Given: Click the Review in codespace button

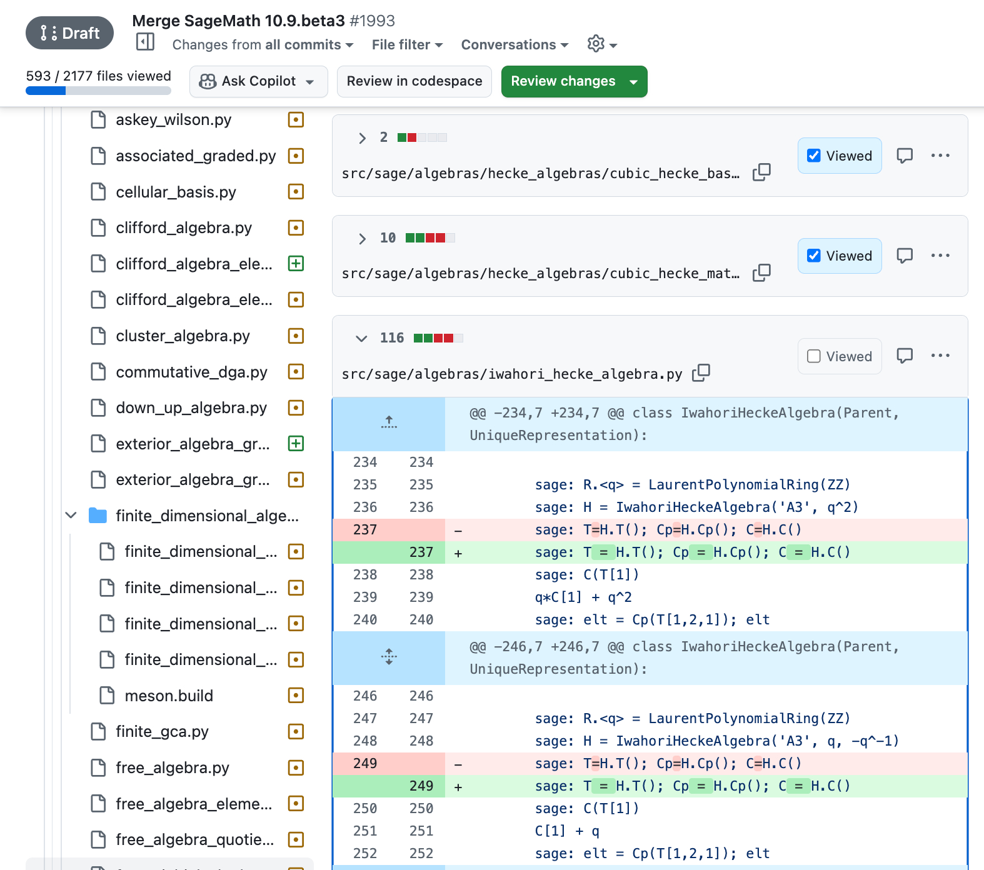Looking at the screenshot, I should pos(414,81).
